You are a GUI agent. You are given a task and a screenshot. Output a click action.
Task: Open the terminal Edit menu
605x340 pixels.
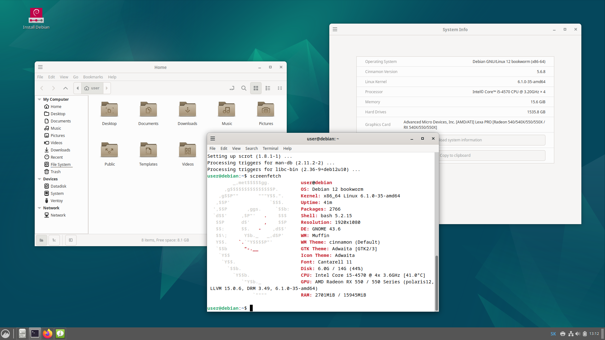[224, 149]
